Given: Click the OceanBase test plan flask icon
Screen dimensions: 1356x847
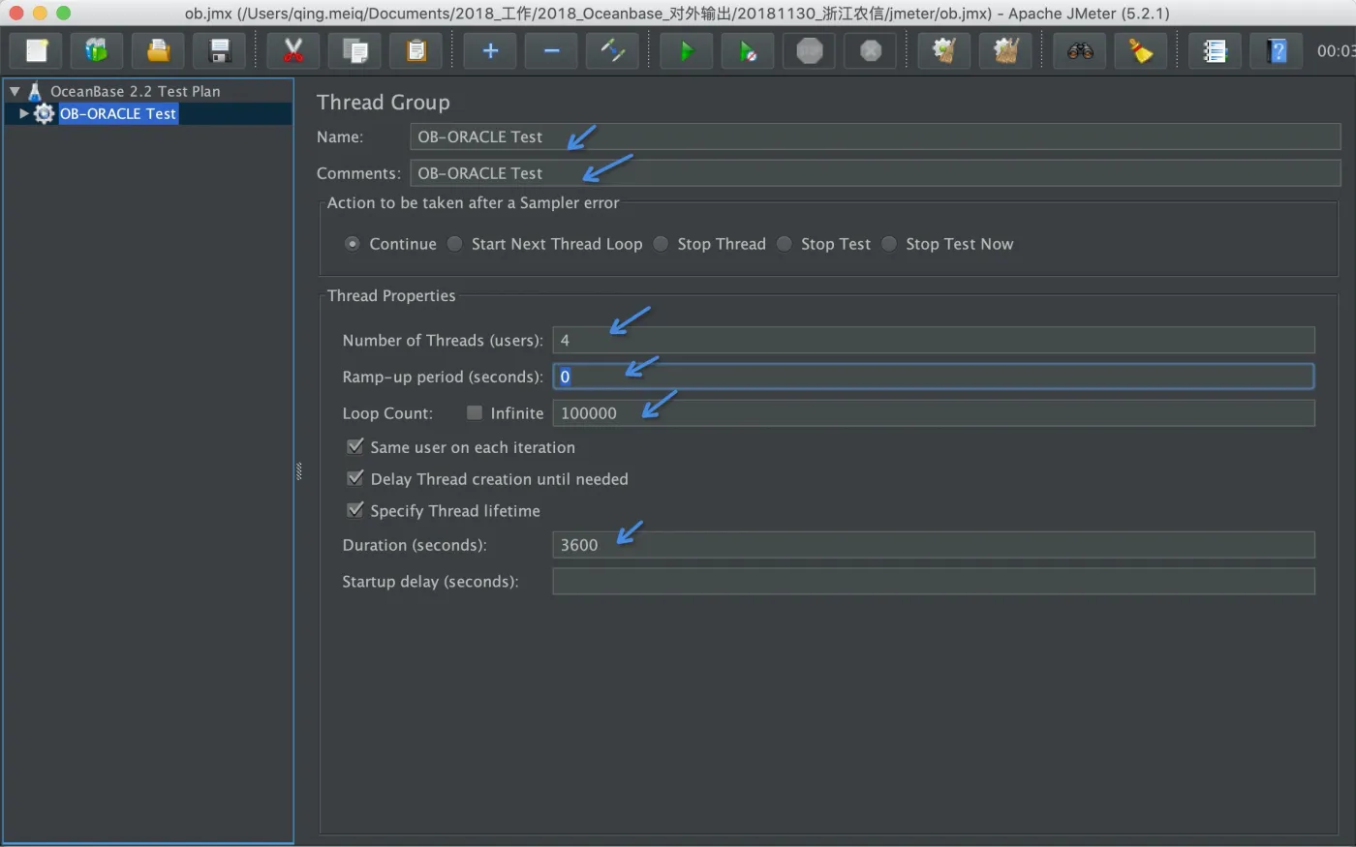Looking at the screenshot, I should tap(35, 91).
